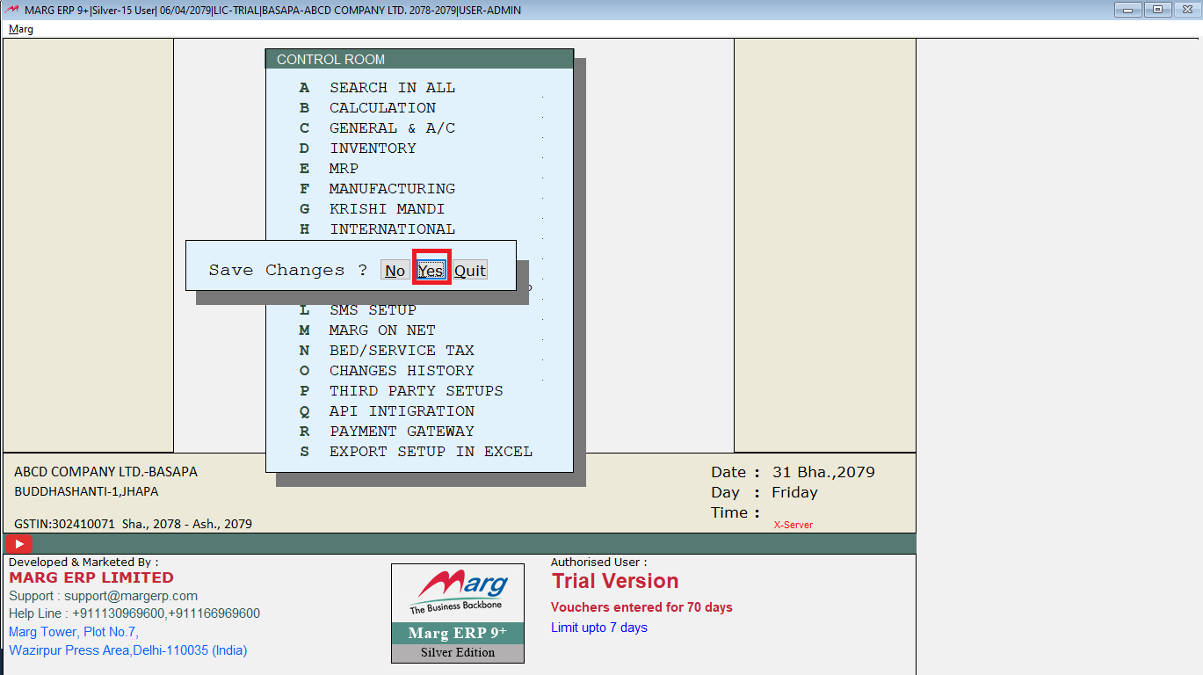This screenshot has width=1203, height=675.
Task: Click date value 31 Bha.,2079
Action: 823,472
